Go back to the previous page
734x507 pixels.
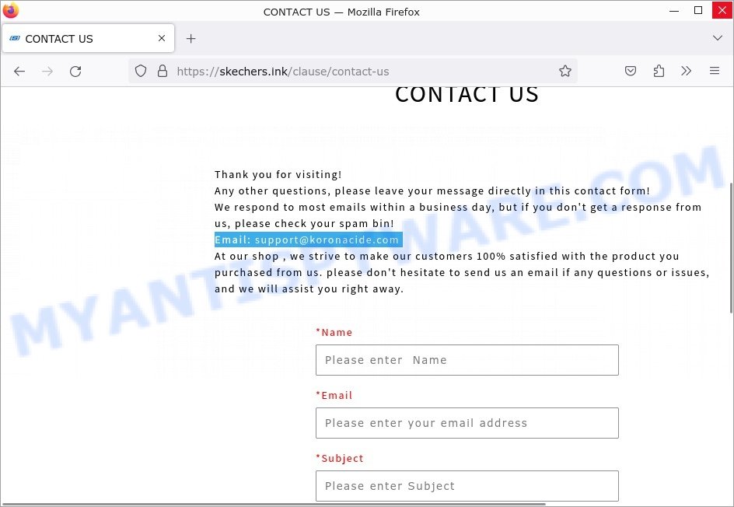[19, 72]
